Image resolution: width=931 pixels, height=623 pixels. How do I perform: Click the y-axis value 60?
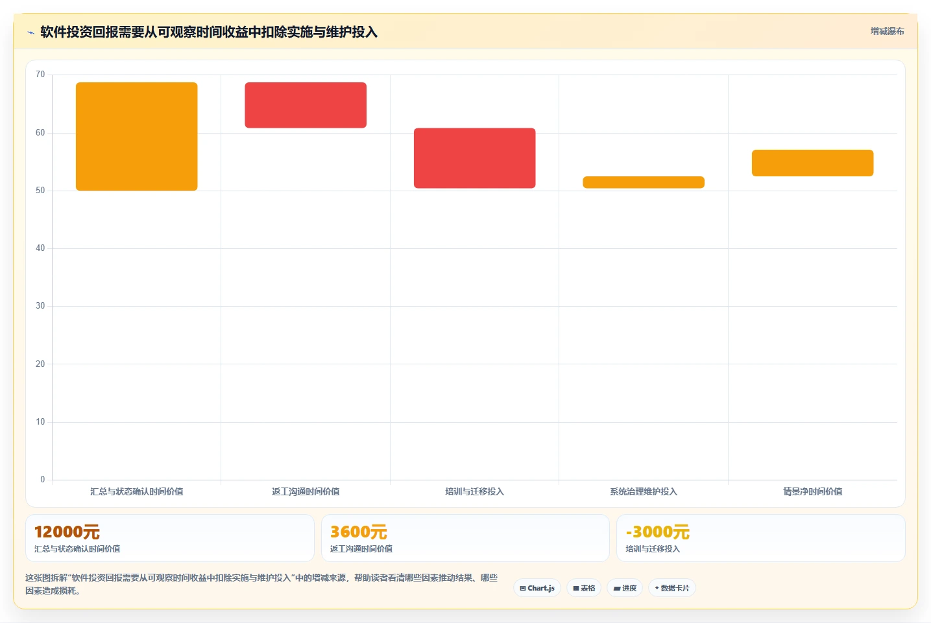[x=40, y=133]
